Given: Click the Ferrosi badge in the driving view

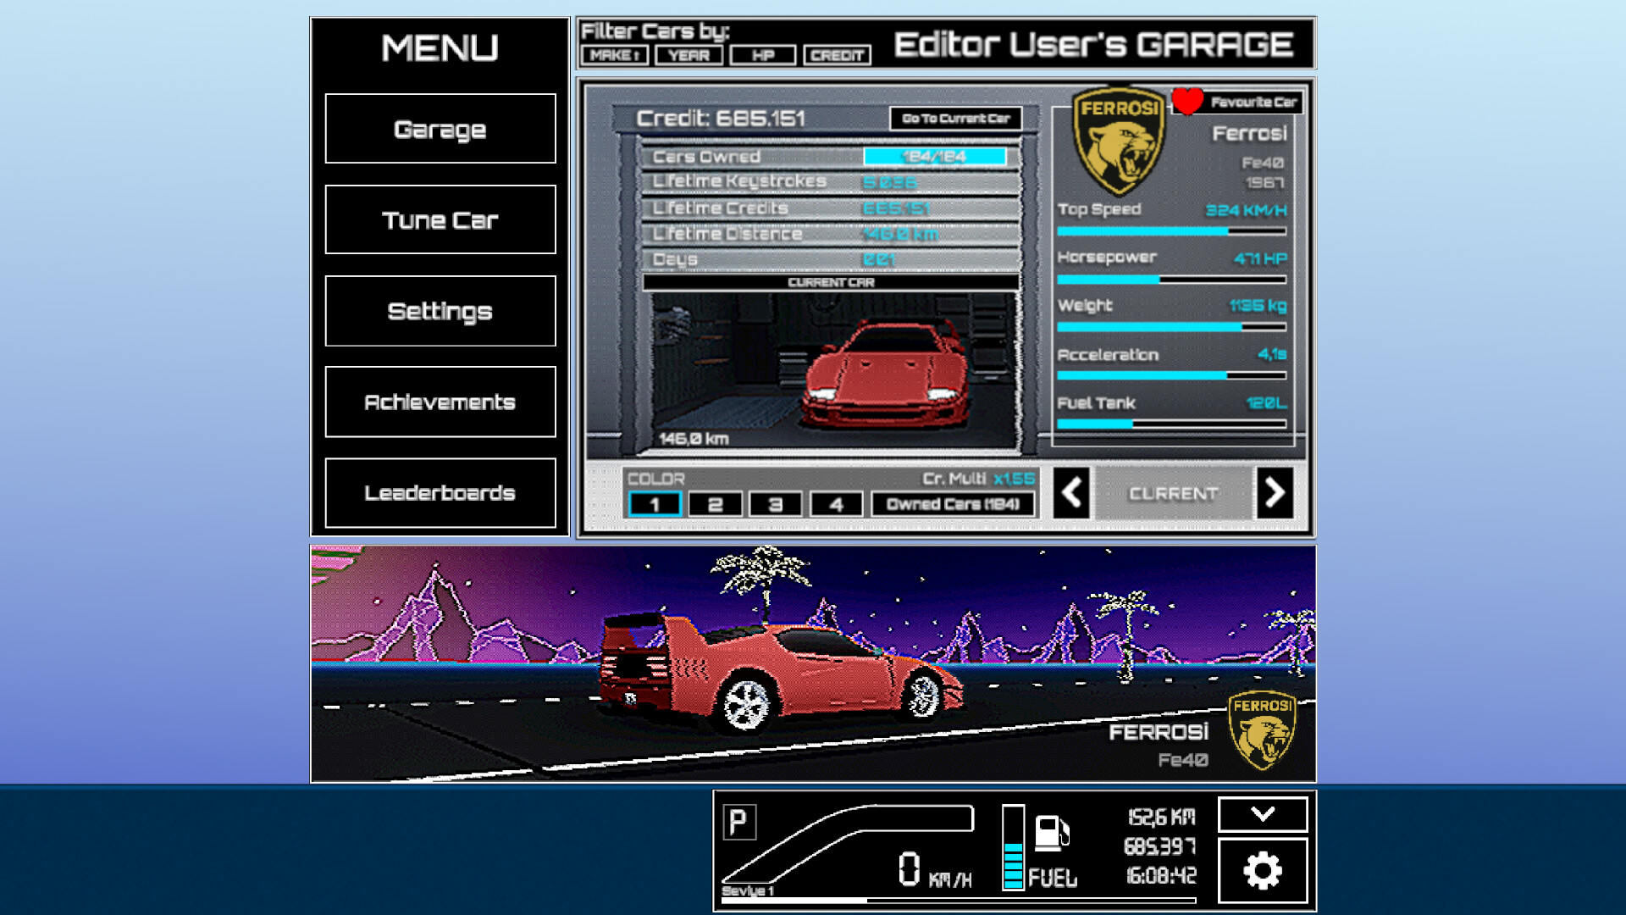Looking at the screenshot, I should pos(1261,730).
